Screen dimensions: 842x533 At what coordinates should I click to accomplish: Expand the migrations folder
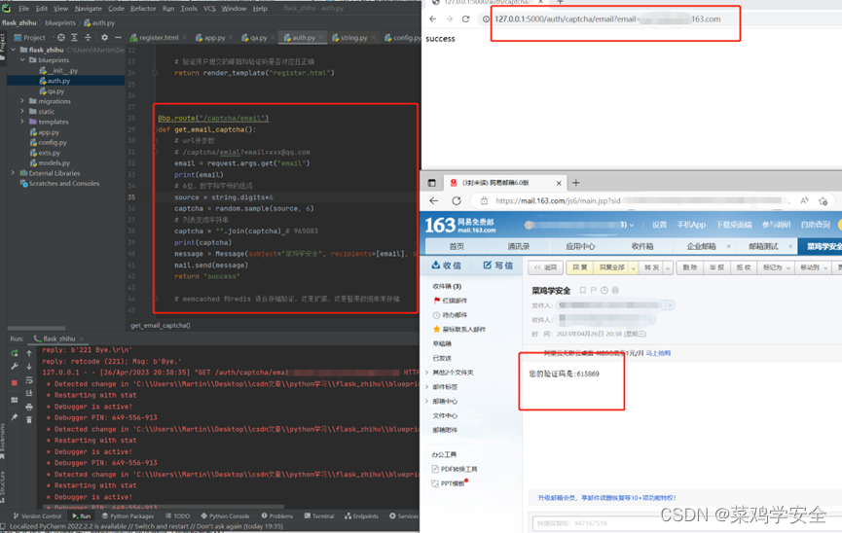pyautogui.click(x=22, y=101)
